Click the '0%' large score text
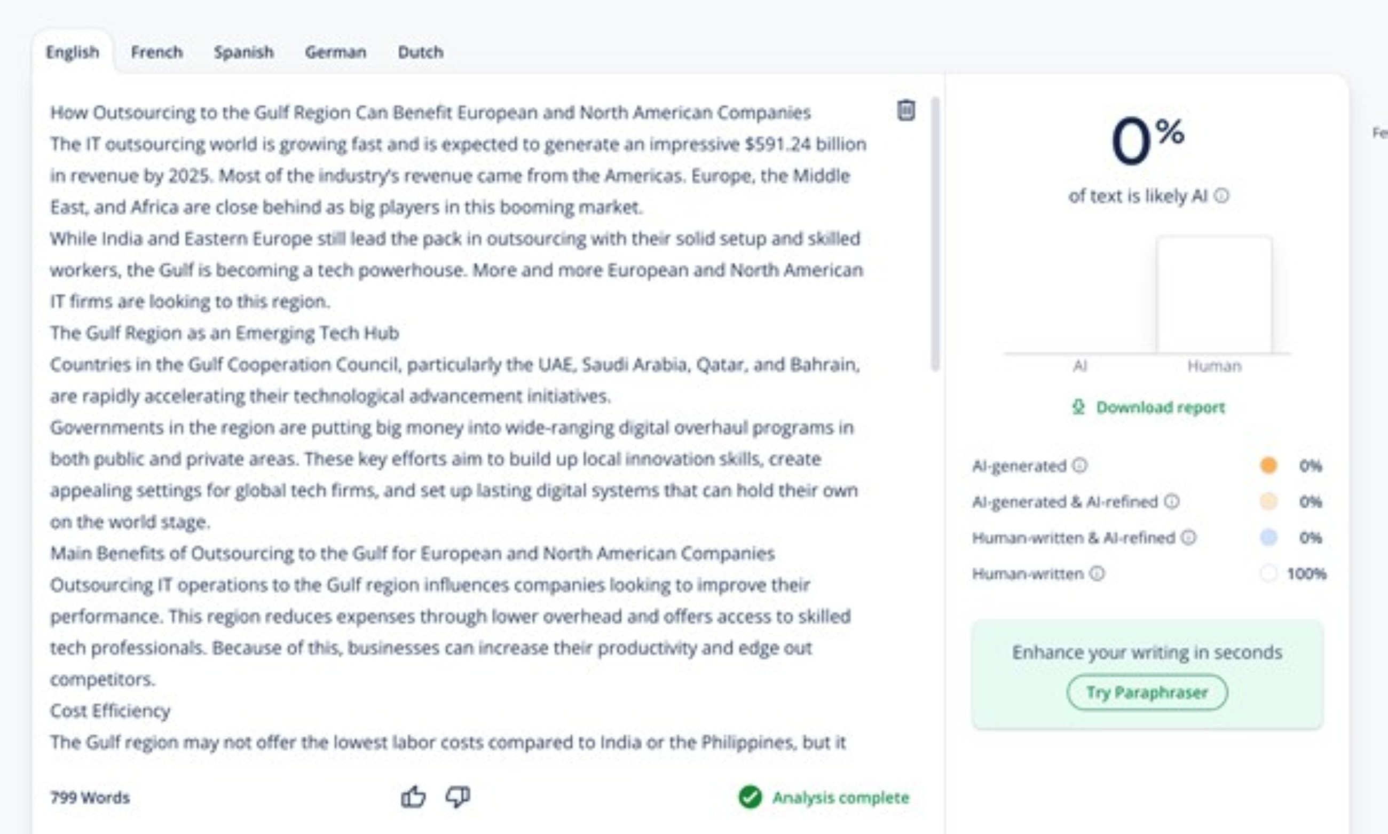The width and height of the screenshot is (1388, 834). (x=1147, y=140)
